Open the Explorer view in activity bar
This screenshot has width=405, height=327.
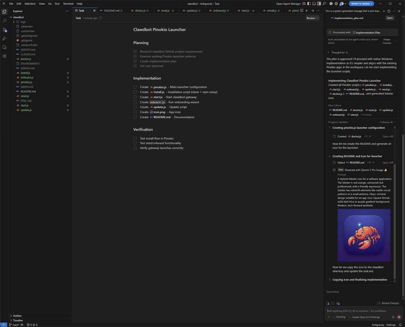coord(4,11)
